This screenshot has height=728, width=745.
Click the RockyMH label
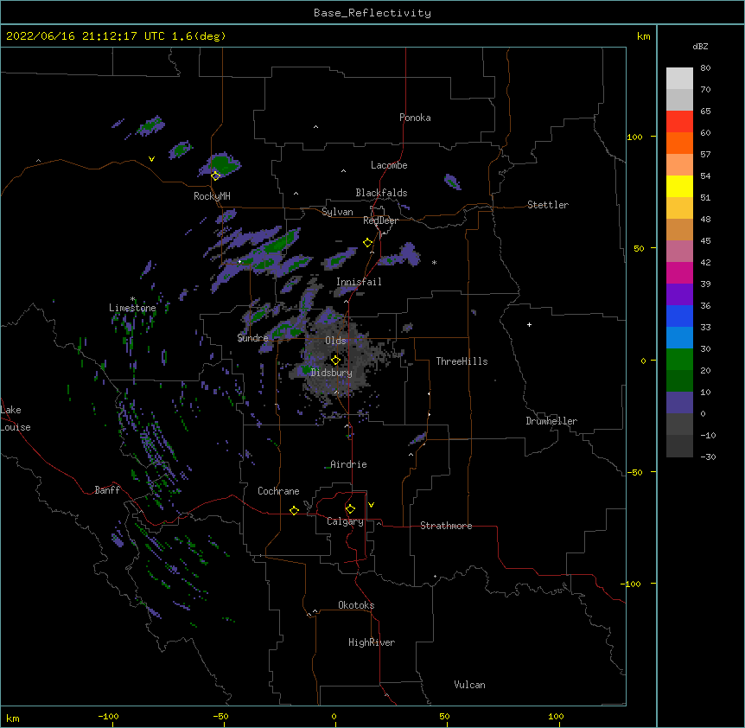(x=212, y=196)
